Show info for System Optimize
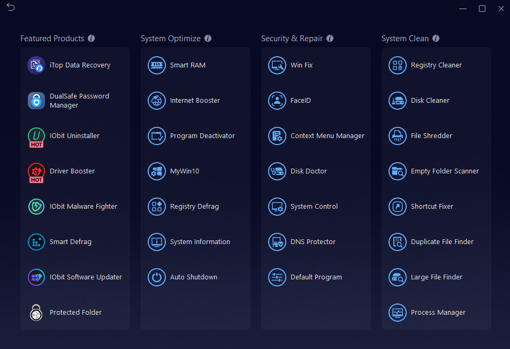The width and height of the screenshot is (510, 349). click(208, 39)
